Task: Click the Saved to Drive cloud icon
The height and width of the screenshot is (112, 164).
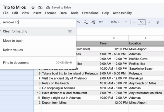Action: click(48, 8)
